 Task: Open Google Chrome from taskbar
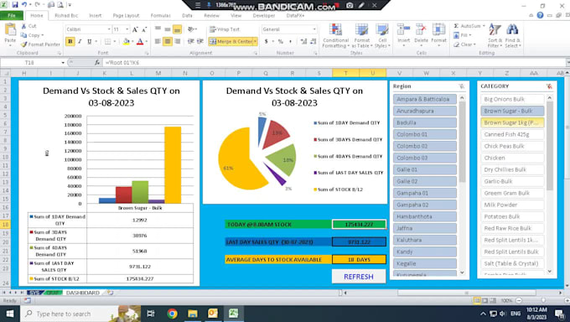(173, 314)
